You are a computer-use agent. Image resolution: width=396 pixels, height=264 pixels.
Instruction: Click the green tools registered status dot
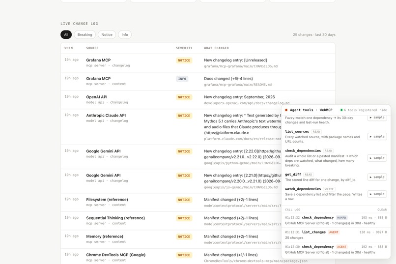point(341,110)
